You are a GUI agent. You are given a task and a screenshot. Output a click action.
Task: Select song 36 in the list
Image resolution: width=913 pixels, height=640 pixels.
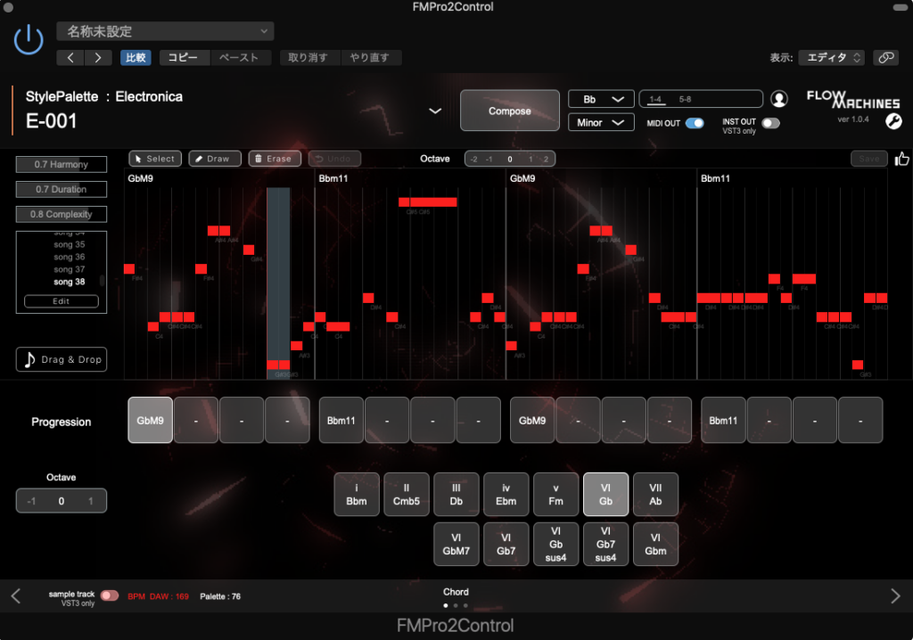[x=70, y=257]
